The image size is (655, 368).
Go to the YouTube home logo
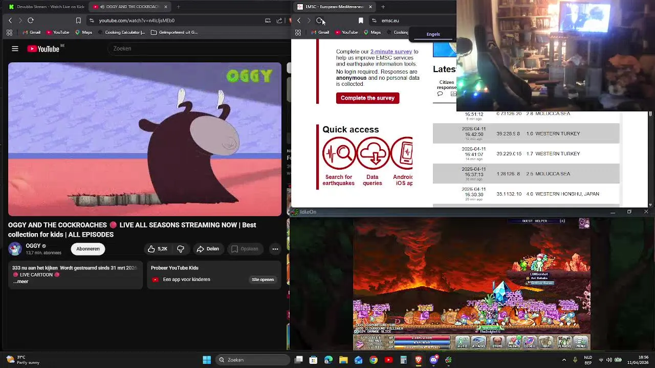pyautogui.click(x=43, y=49)
